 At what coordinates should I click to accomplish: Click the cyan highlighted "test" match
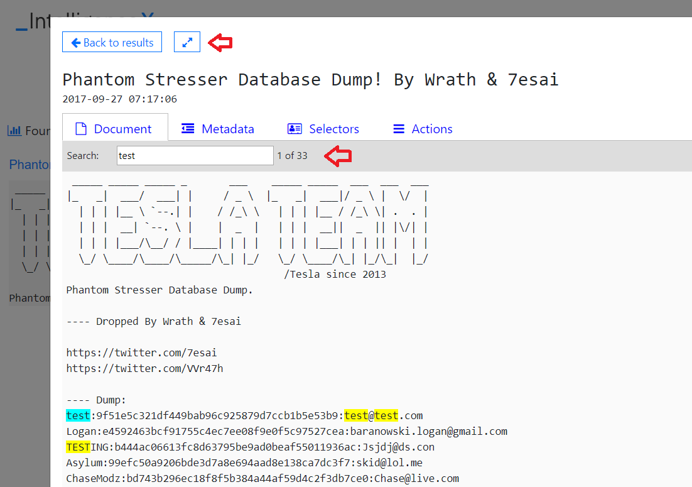pyautogui.click(x=78, y=415)
